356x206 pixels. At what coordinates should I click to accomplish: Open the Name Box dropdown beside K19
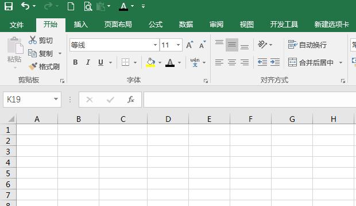[x=56, y=99]
